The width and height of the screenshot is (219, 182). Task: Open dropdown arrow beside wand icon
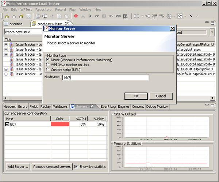coord(197,16)
